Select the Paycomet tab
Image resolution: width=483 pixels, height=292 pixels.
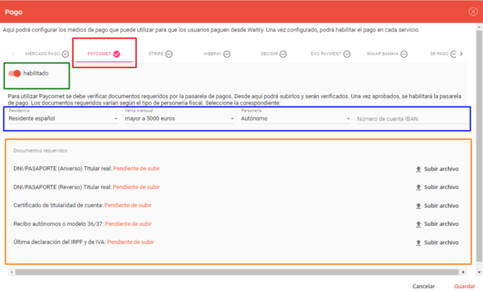[x=104, y=54]
